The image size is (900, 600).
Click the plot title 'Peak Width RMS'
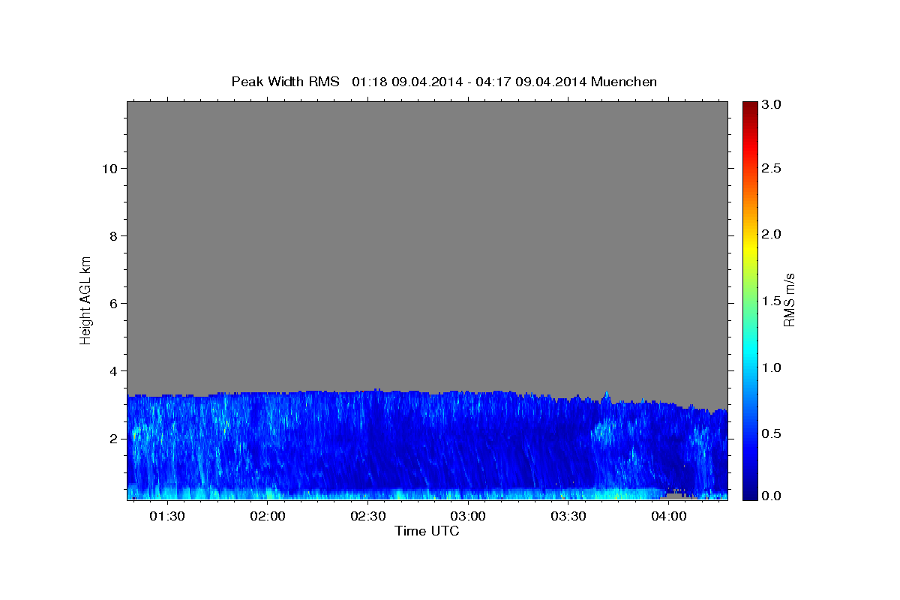click(x=285, y=82)
